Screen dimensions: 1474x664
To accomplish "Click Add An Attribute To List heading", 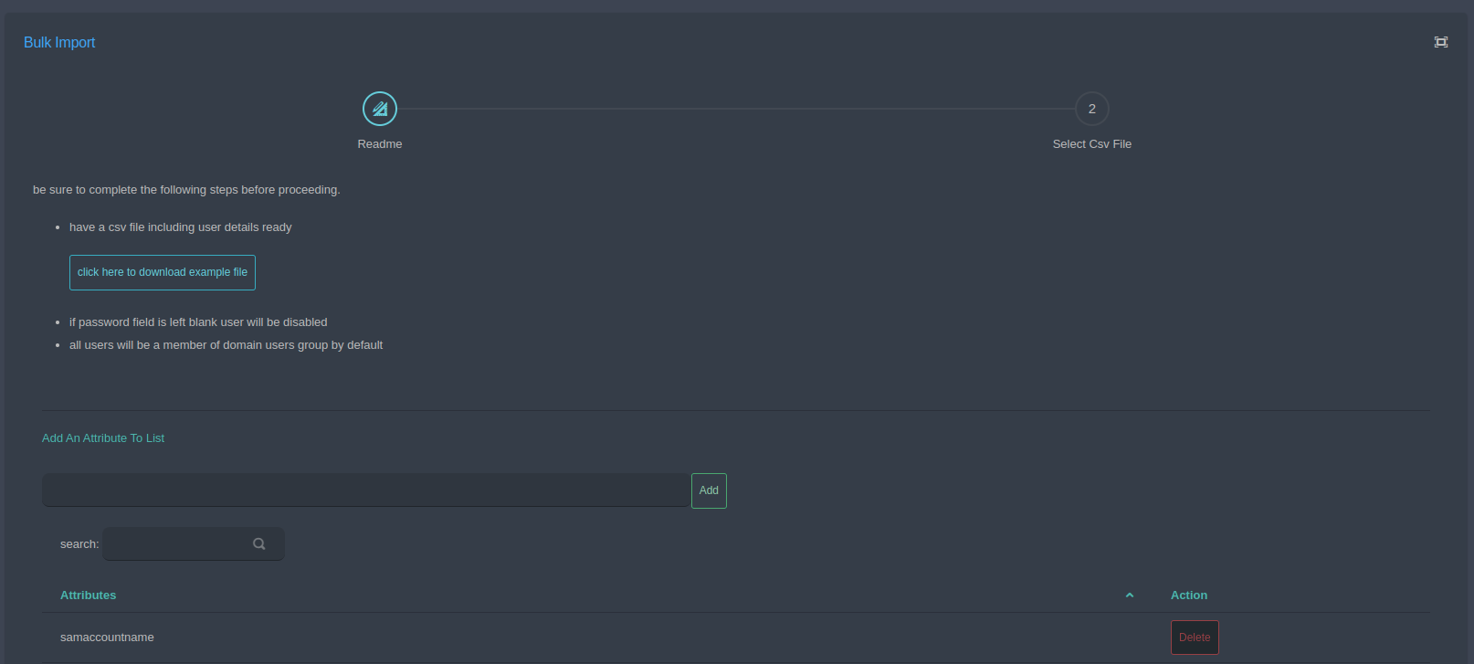I will point(103,438).
